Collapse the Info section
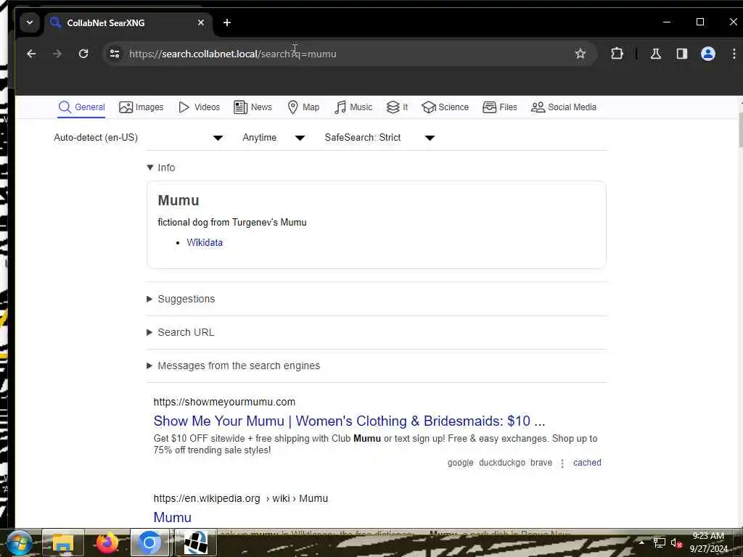Image resolution: width=743 pixels, height=557 pixels. (x=161, y=168)
